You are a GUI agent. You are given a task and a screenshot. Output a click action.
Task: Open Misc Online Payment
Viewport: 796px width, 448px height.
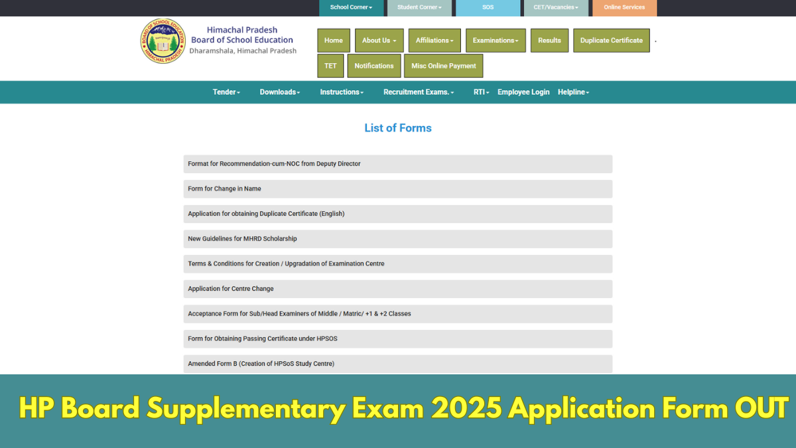click(444, 66)
